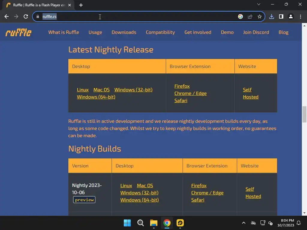Open network display tray icon
Screen dimensions: 307x230
(263, 223)
